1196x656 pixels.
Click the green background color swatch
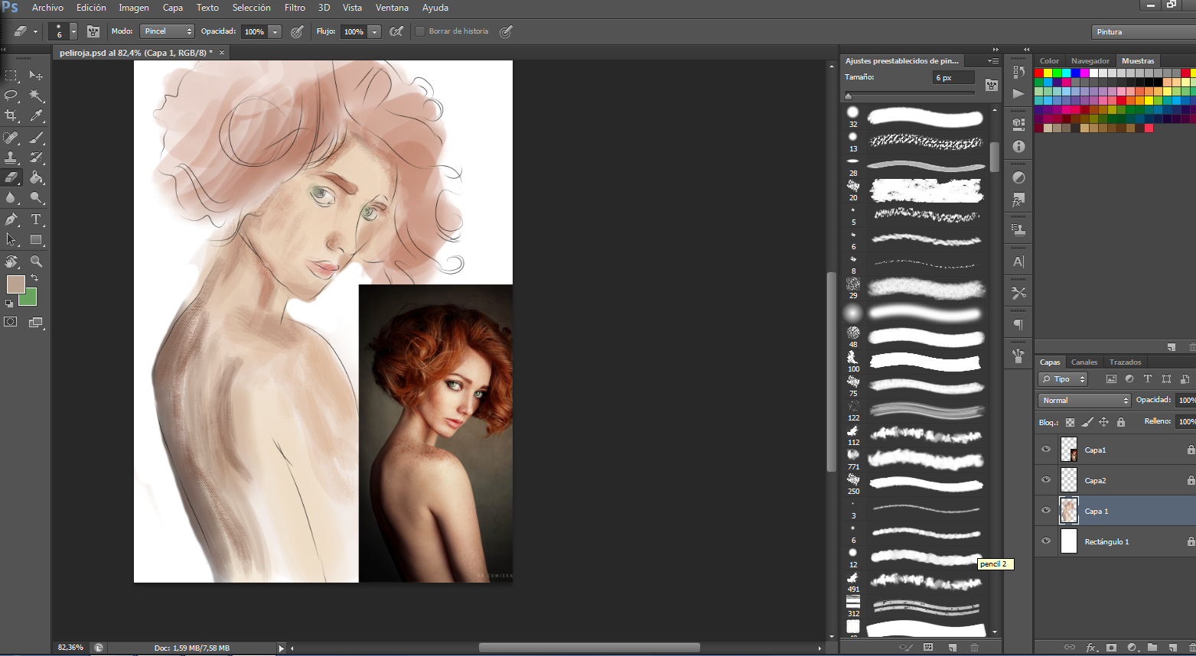pos(30,299)
